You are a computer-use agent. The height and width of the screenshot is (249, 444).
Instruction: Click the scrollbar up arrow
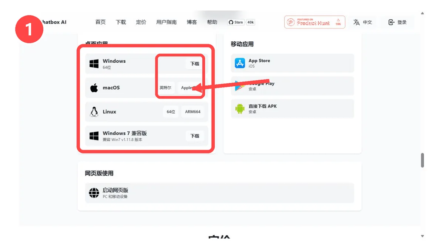(x=423, y=13)
